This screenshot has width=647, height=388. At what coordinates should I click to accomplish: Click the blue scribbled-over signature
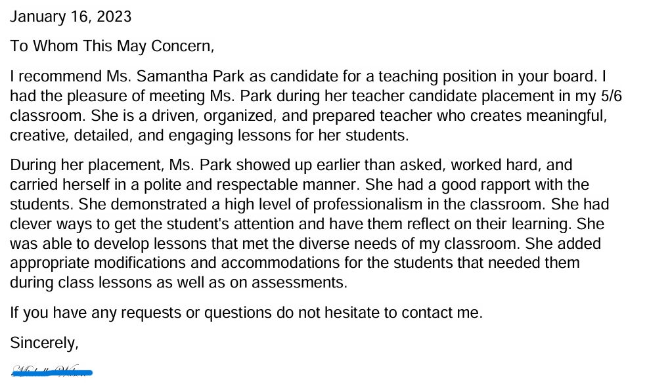tap(52, 372)
